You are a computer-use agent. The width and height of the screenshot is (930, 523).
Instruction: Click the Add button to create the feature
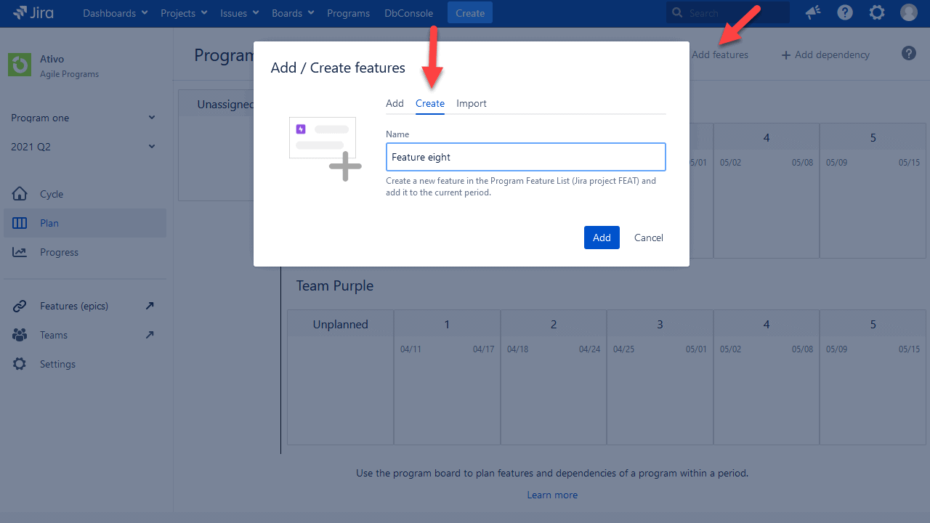coord(601,238)
